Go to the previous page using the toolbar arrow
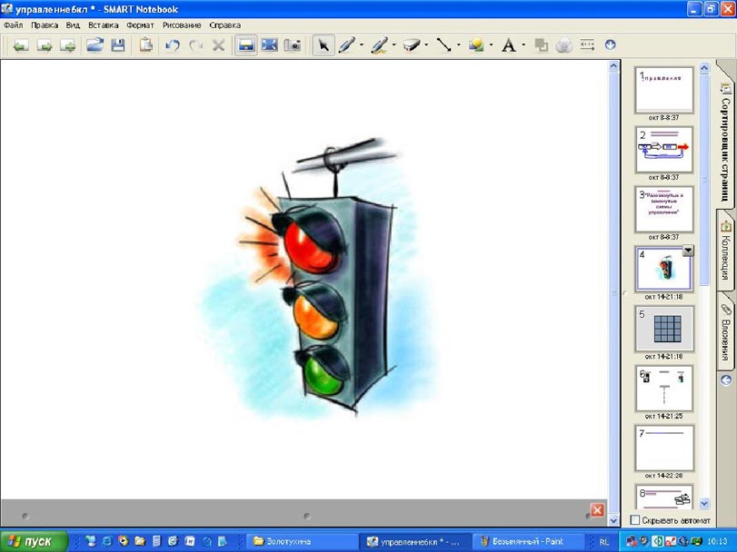Viewport: 737px width, 552px height. click(x=19, y=44)
